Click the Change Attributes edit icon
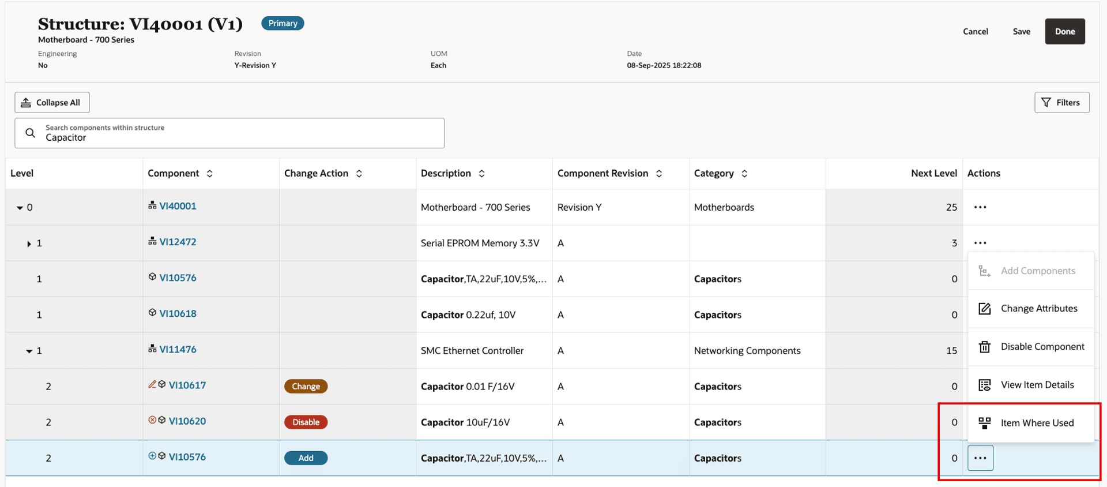 [x=985, y=309]
